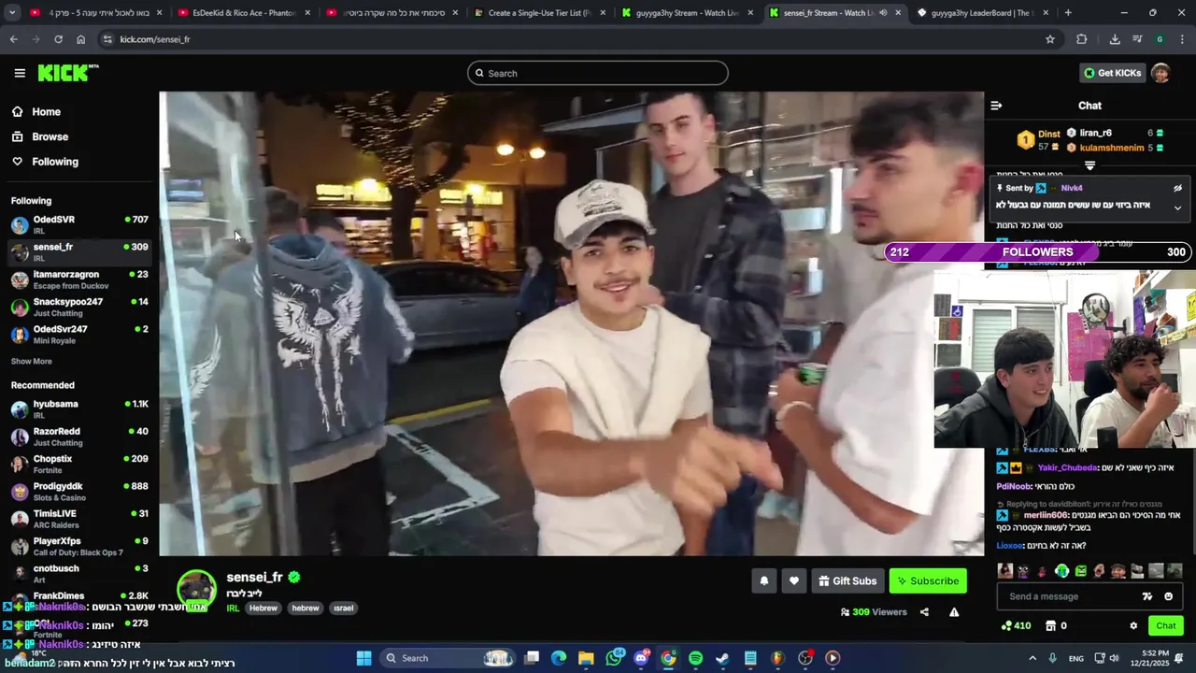Screen dimensions: 1196x673
Task: Click the Gift Subs button
Action: [847, 580]
